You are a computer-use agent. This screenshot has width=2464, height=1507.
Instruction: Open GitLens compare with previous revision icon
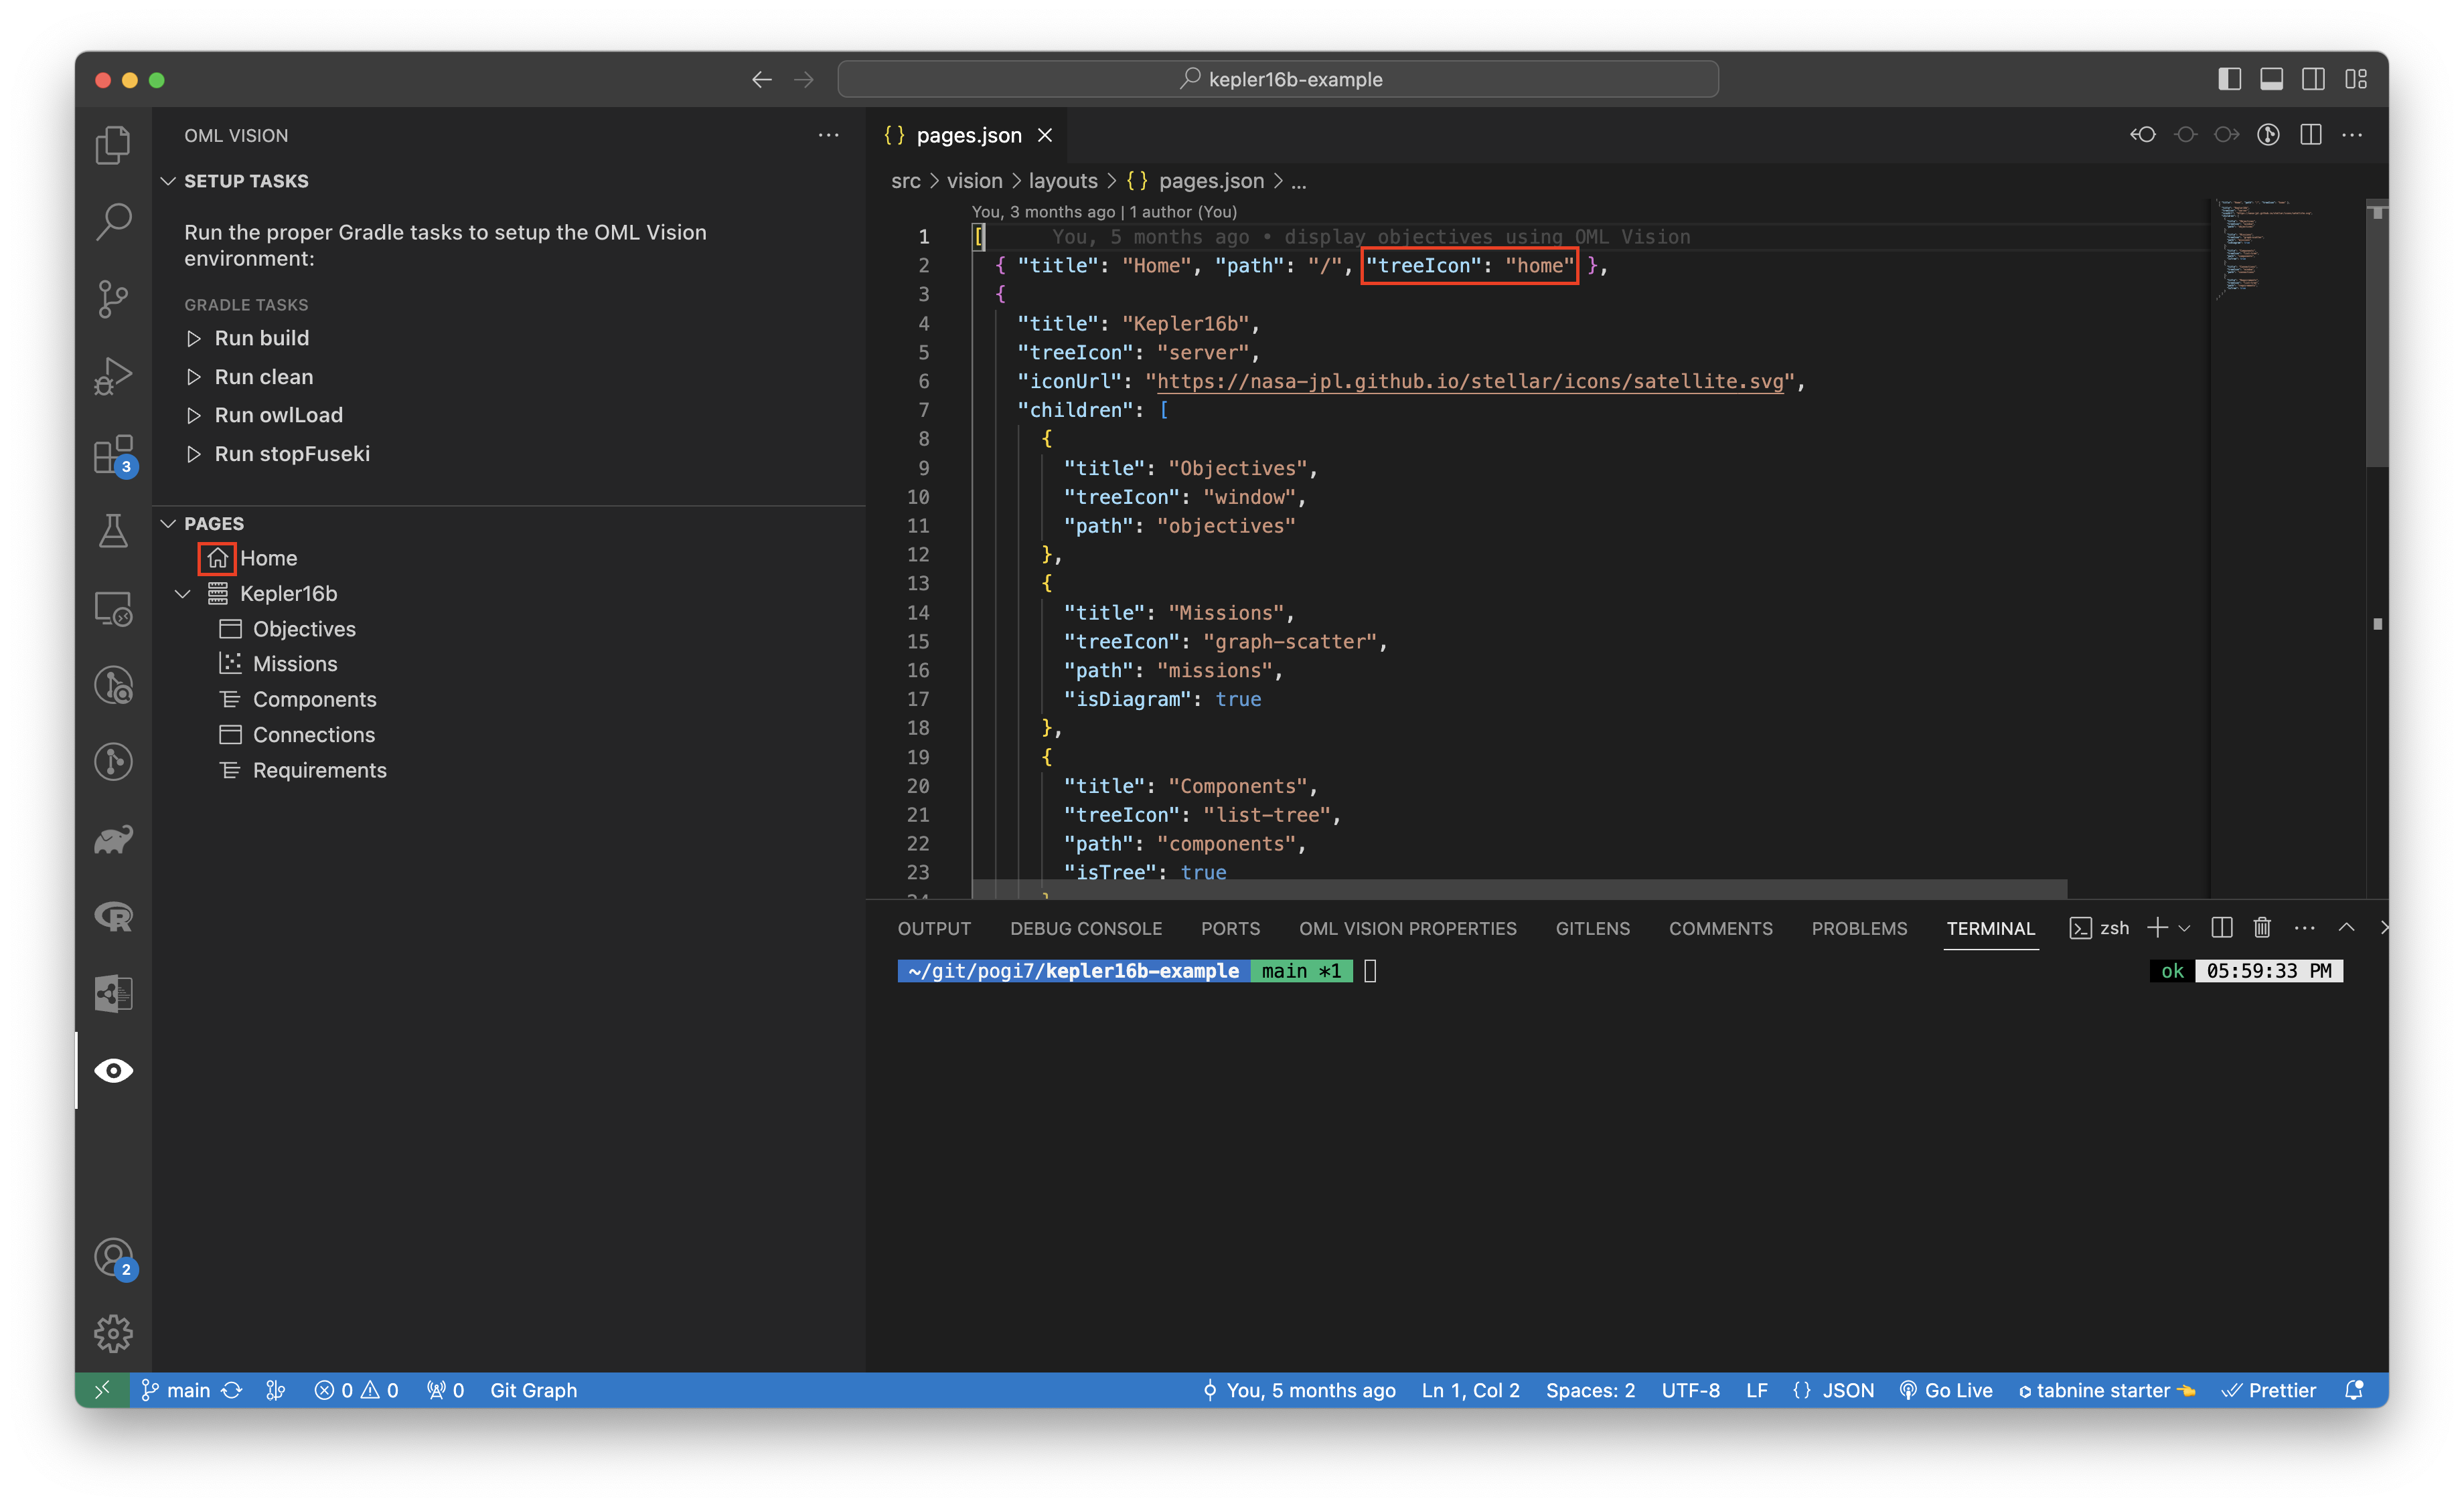[2143, 135]
